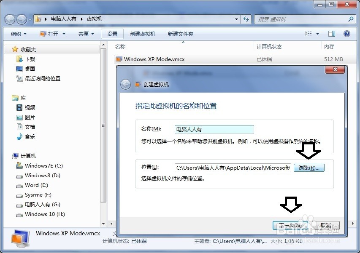Screen dimensions: 360x253
Task: Go forward with Explorer's forward arrow button
Action: (x=22, y=19)
